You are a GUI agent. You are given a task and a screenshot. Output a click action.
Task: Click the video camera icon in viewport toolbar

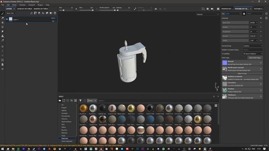[x=212, y=9]
